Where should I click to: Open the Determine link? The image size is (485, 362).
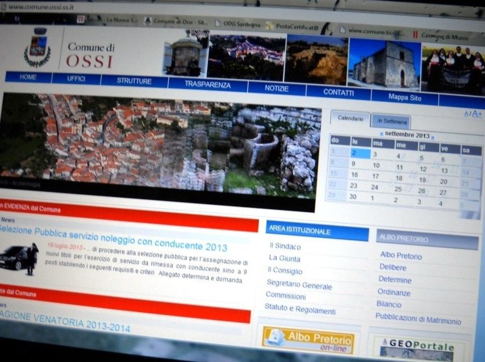[x=395, y=279]
